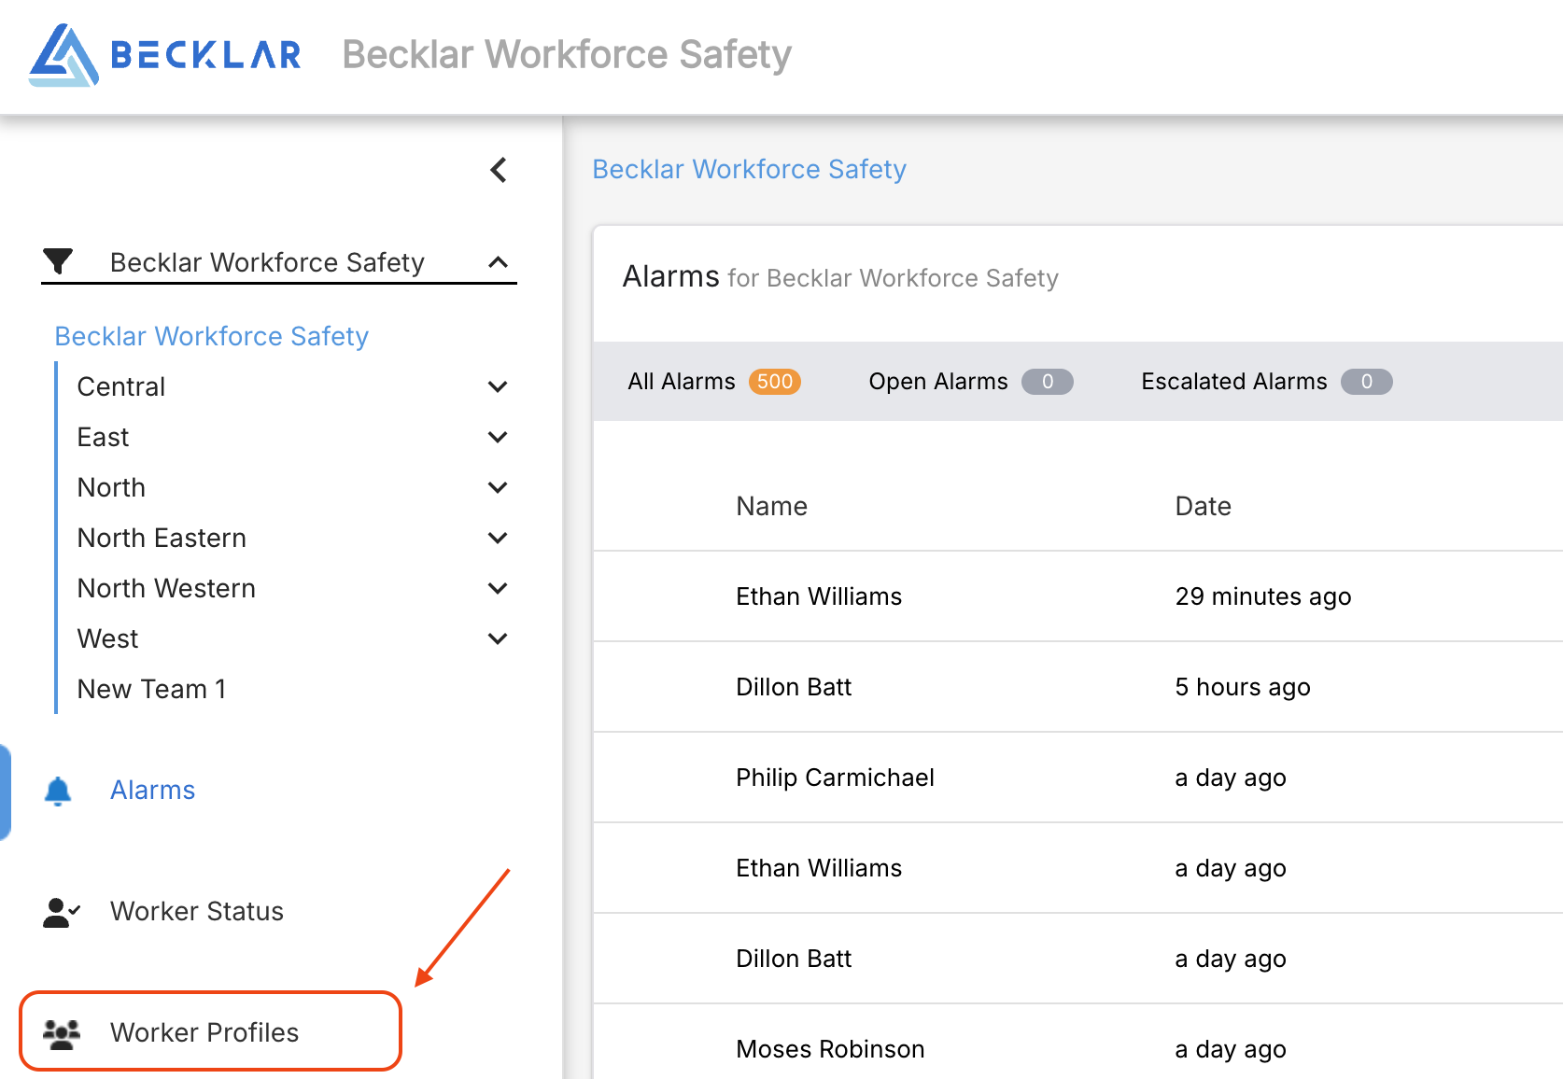Expand the North Western team chevron
Viewport: 1563px width, 1079px height.
pyautogui.click(x=498, y=588)
